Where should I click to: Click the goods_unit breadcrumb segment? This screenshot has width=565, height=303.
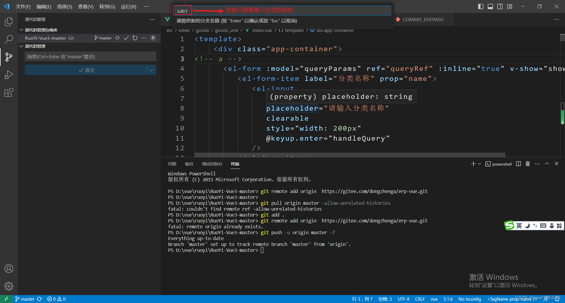(x=227, y=30)
